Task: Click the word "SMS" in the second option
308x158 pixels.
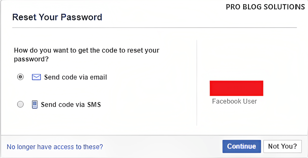Action: [94, 105]
